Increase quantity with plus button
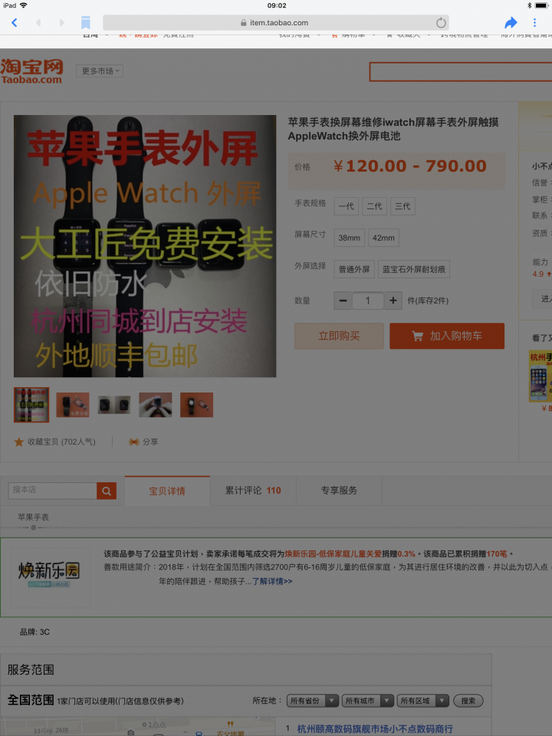Viewport: 552px width, 736px height. click(x=393, y=301)
